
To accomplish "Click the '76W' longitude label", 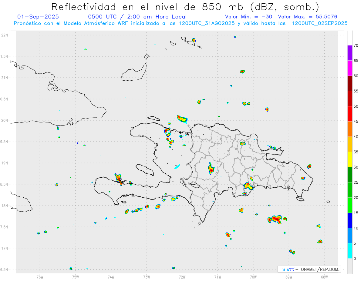I will (40, 276).
